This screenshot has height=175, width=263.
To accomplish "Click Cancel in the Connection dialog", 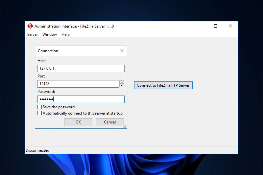I will 110,122.
